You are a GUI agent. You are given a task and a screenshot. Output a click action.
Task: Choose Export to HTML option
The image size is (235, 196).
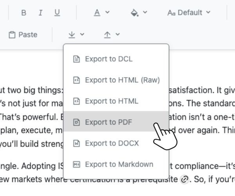point(111,101)
